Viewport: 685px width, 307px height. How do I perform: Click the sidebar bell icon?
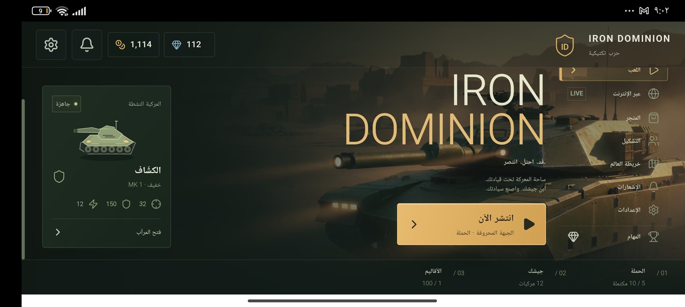653,187
